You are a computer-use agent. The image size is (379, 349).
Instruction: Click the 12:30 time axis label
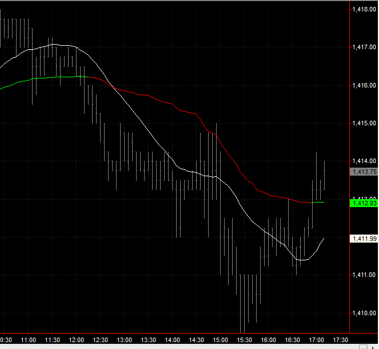[x=100, y=340]
